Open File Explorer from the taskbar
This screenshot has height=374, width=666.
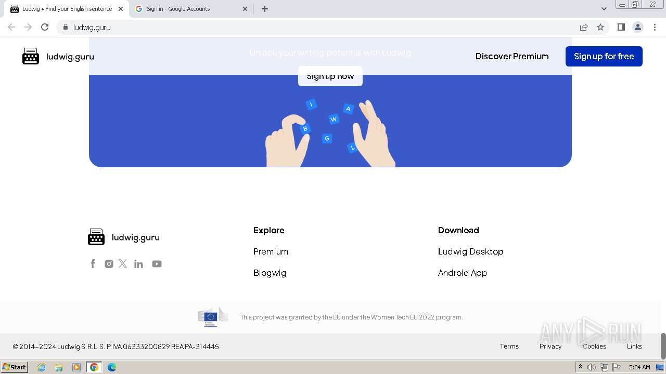pos(59,367)
